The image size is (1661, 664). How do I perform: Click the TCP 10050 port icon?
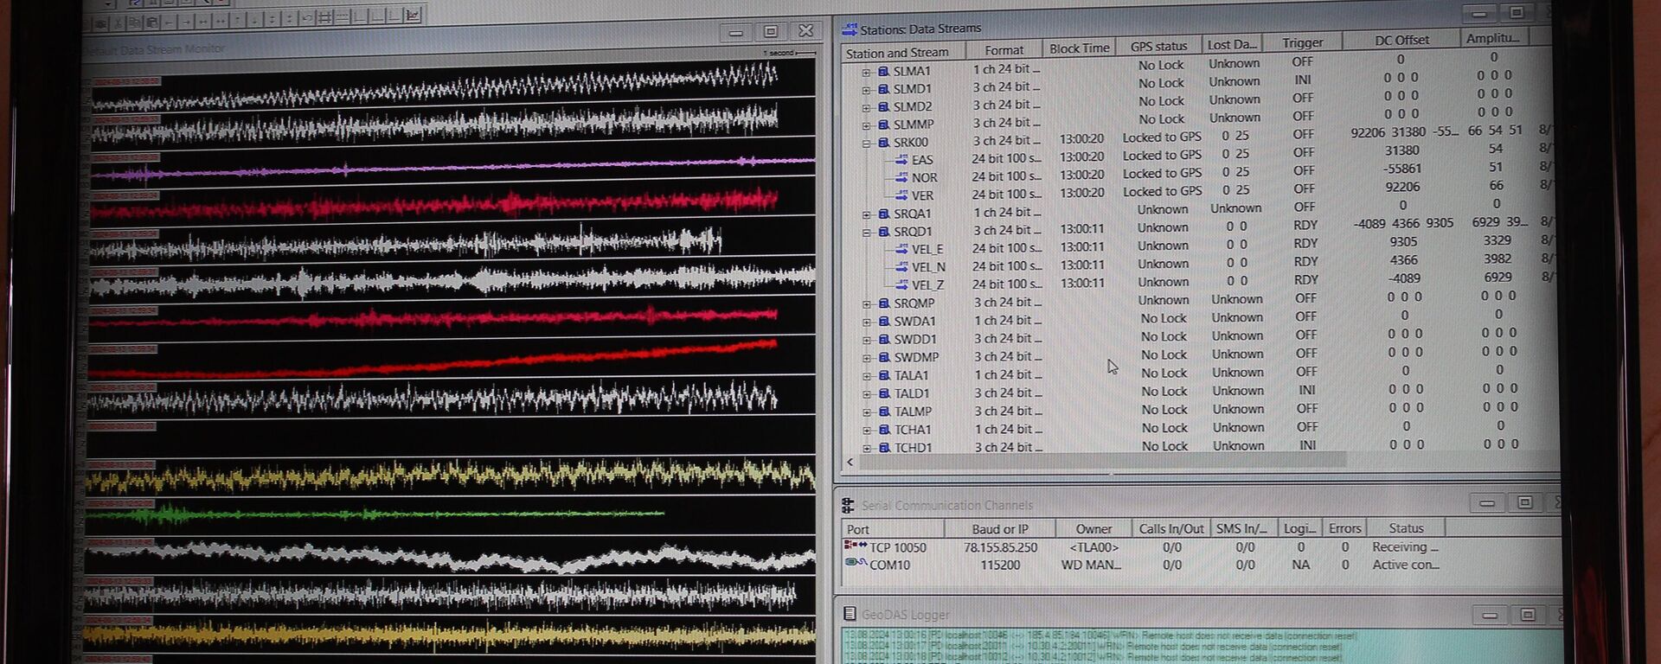click(855, 546)
